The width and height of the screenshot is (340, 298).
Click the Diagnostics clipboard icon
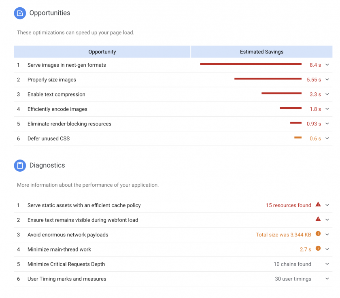click(x=20, y=166)
